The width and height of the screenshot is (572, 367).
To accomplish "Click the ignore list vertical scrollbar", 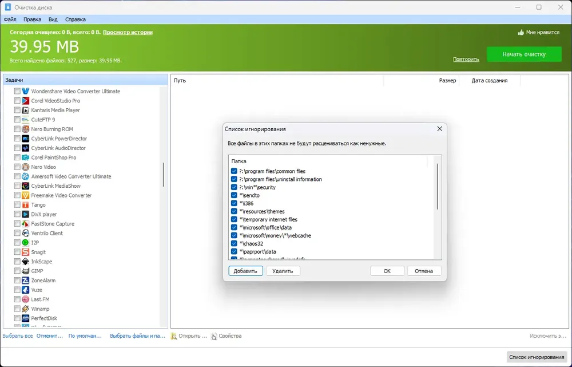I will 437,186.
